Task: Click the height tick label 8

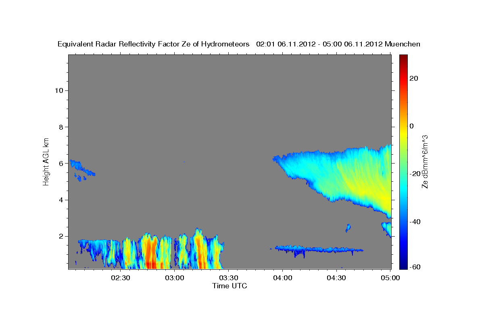Action: [x=60, y=127]
